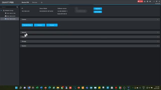Open the Encode settings button
The image size is (161, 90).
(52, 25)
